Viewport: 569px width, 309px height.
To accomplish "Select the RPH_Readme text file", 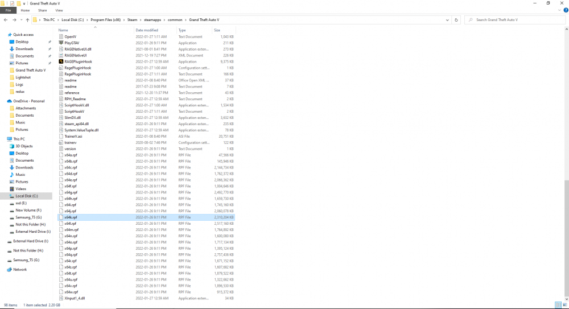I will pos(75,99).
